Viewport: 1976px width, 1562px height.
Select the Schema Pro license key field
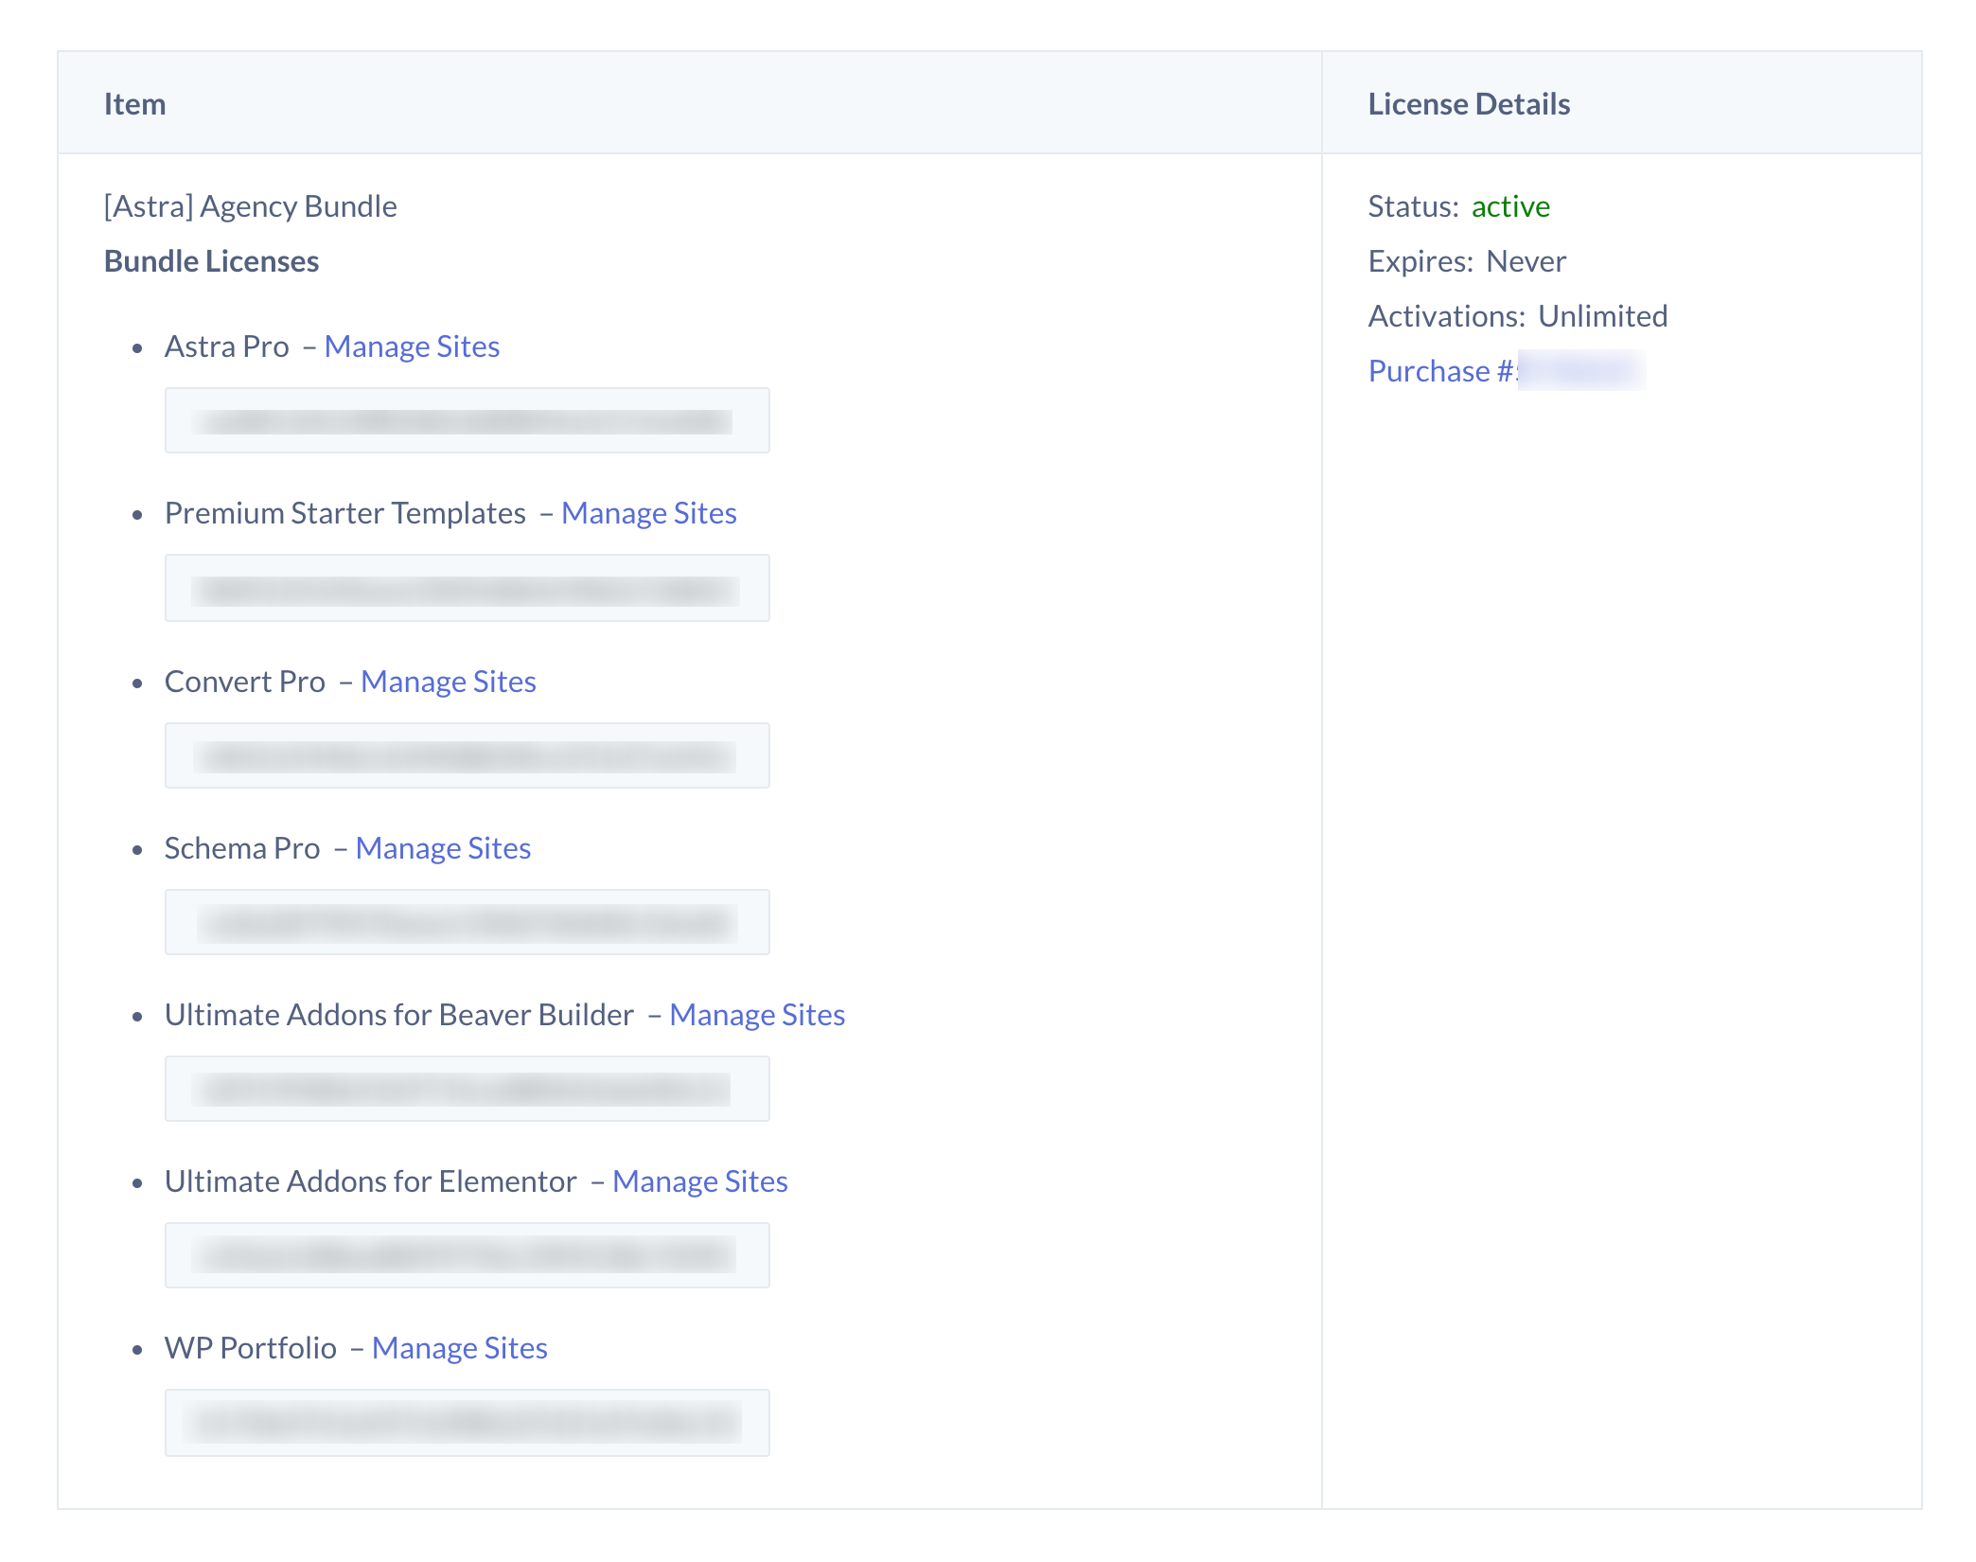(467, 922)
